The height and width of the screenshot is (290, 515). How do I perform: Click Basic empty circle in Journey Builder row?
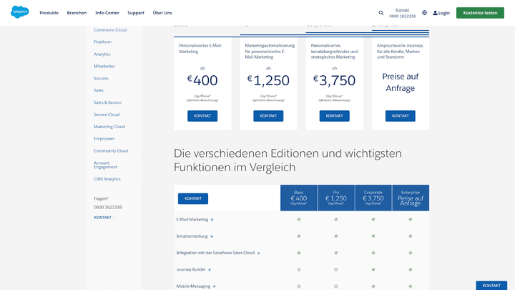pos(299,270)
